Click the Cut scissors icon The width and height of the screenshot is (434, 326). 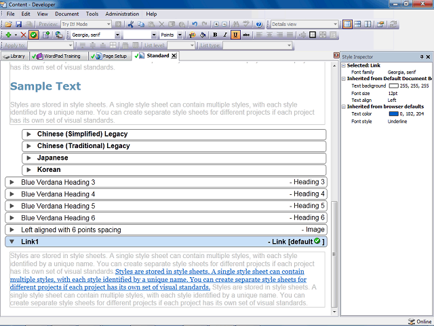[131, 24]
